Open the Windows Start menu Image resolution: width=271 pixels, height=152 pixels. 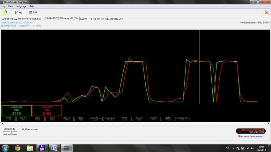pos(5,148)
